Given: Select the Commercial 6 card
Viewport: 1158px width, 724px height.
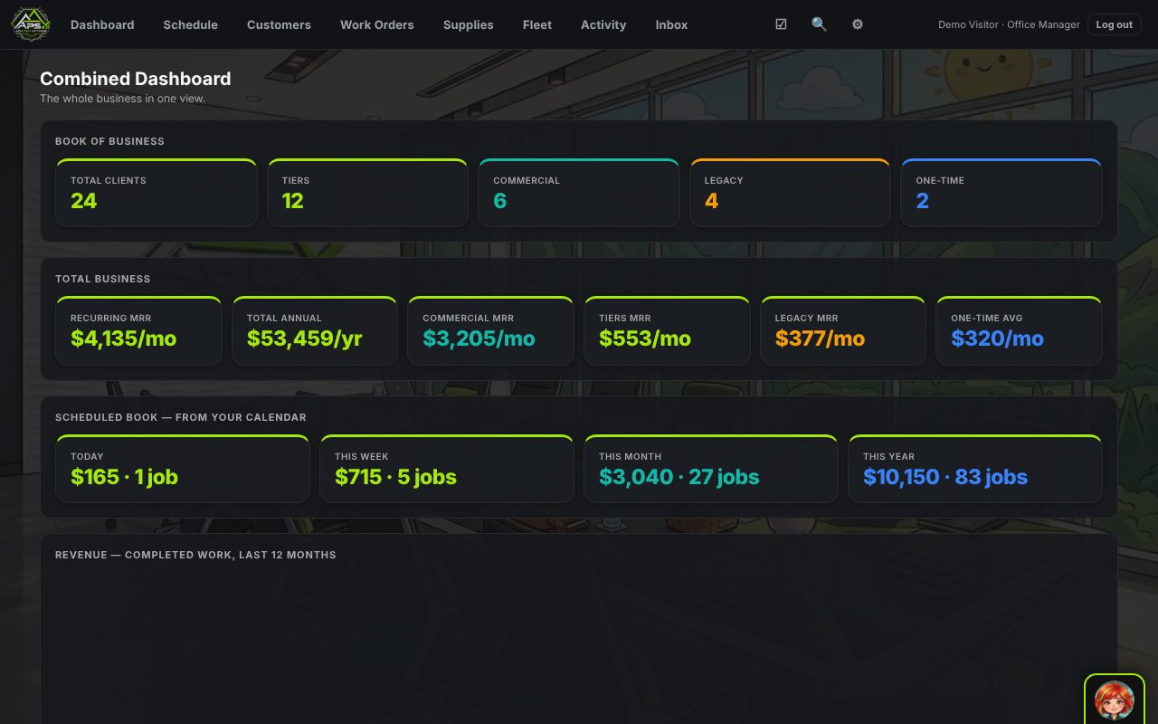Looking at the screenshot, I should [579, 193].
